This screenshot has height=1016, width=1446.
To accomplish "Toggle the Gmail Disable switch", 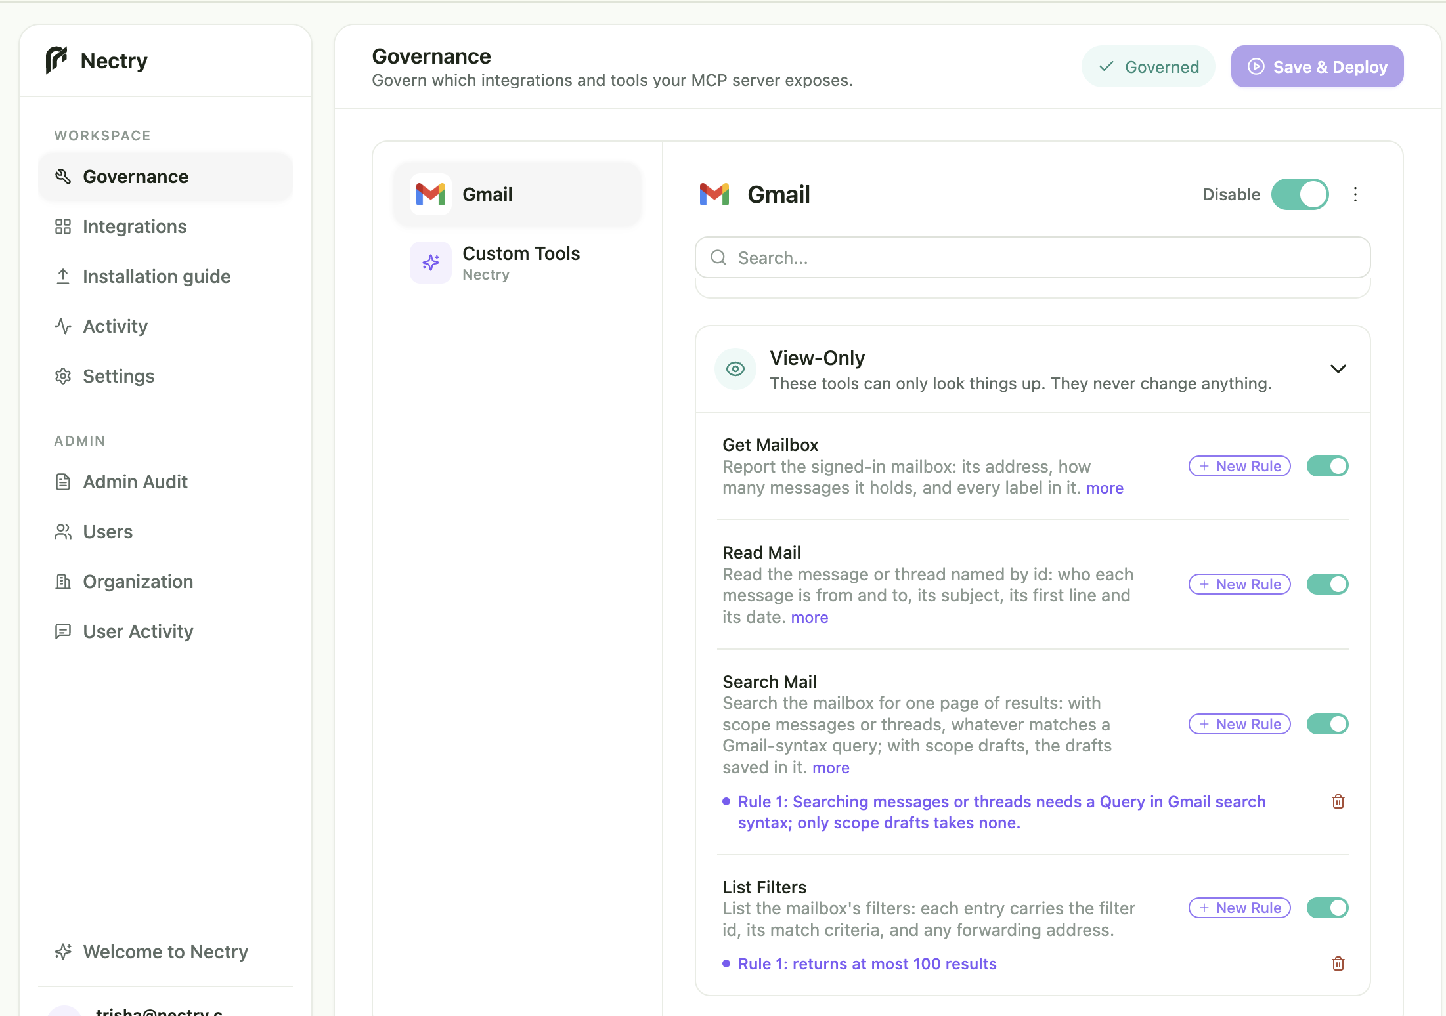I will pyautogui.click(x=1300, y=194).
